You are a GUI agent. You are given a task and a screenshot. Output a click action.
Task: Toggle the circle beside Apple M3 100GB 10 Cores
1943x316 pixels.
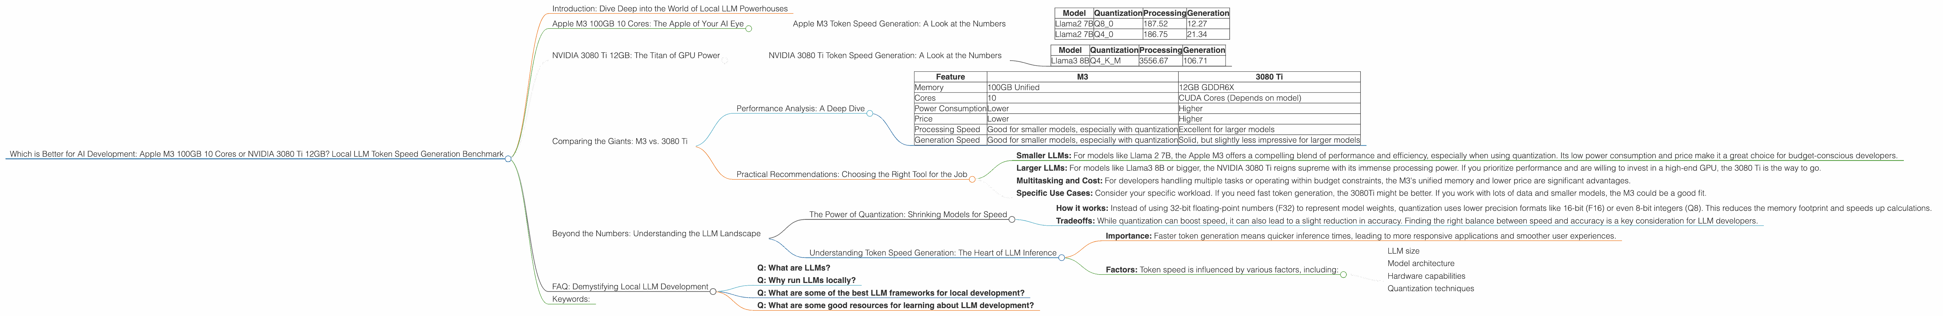[x=749, y=29]
